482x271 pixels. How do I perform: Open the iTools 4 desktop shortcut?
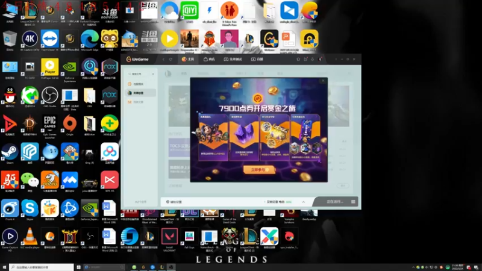point(10,210)
